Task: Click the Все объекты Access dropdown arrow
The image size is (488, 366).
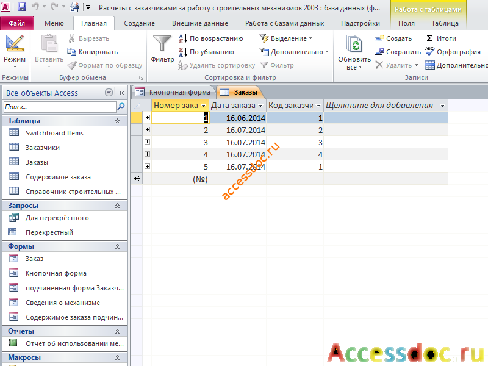Action: [x=109, y=93]
